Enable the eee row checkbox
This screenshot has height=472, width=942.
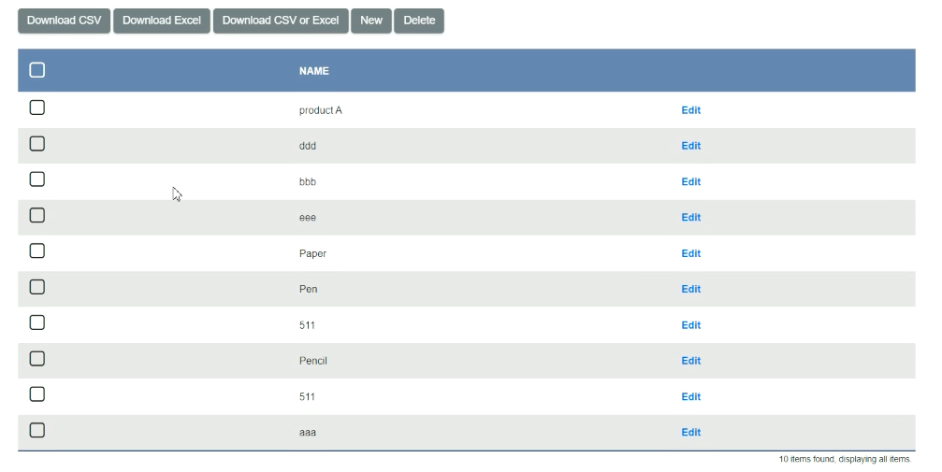pos(37,215)
